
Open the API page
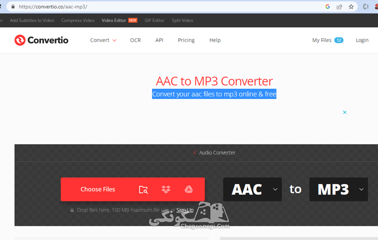pos(159,40)
